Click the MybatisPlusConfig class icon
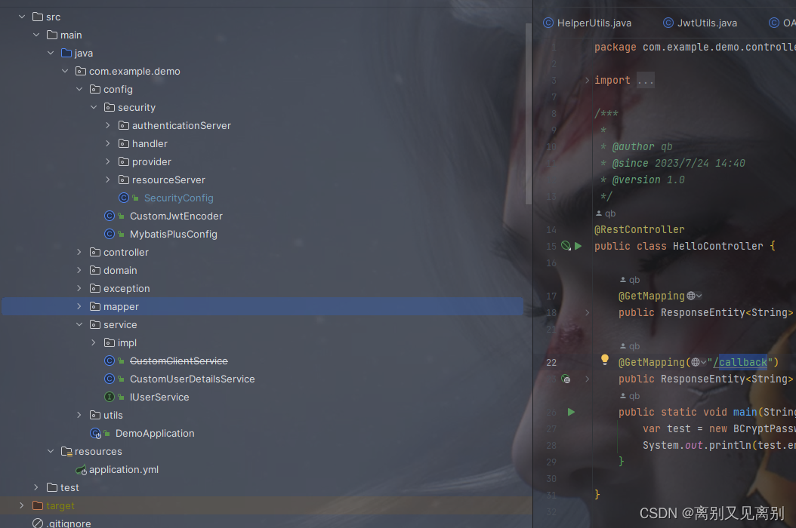 click(x=110, y=234)
